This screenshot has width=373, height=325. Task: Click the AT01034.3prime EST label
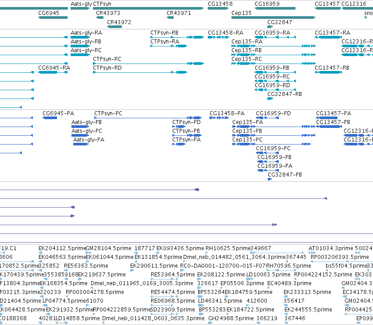coord(331,248)
